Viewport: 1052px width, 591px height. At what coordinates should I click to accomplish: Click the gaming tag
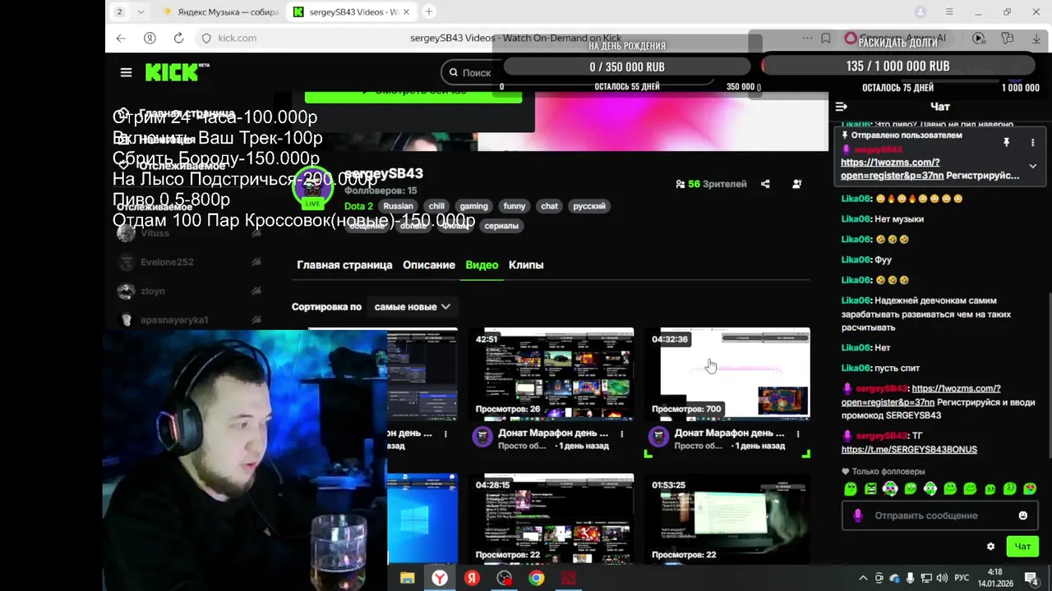coord(473,206)
